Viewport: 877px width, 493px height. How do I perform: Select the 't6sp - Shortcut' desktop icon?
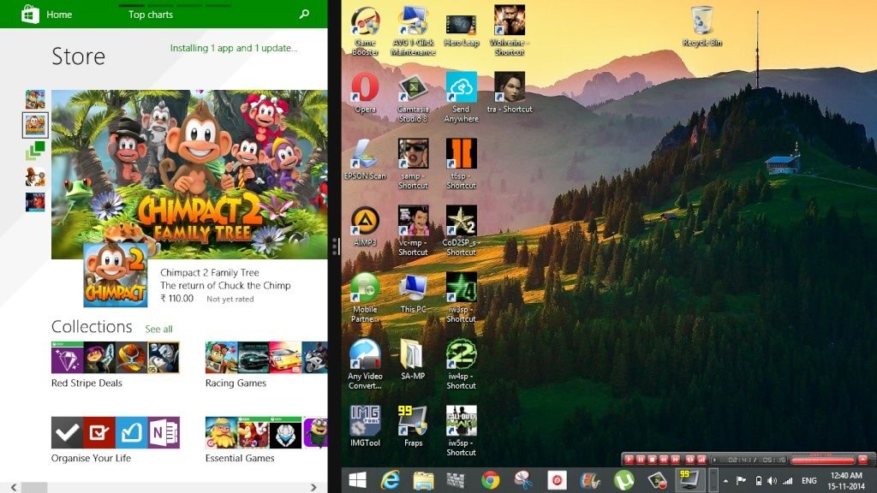[462, 164]
